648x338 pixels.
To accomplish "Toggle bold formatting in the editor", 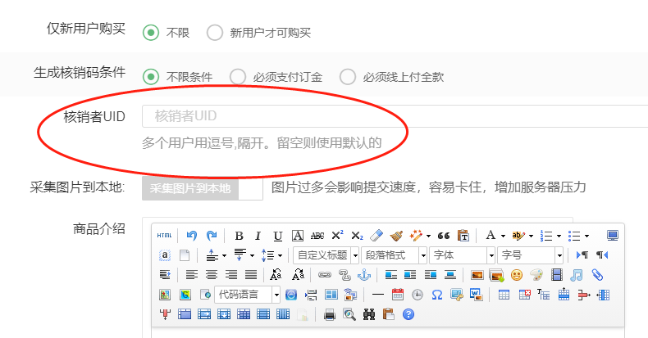I will coord(239,236).
